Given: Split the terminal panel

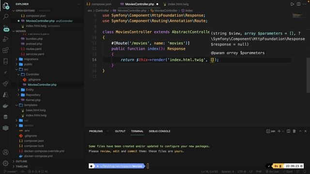Looking at the screenshot, I should pyautogui.click(x=289, y=131).
